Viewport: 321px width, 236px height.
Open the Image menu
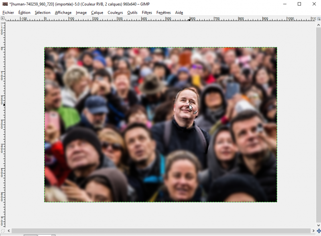click(x=81, y=12)
